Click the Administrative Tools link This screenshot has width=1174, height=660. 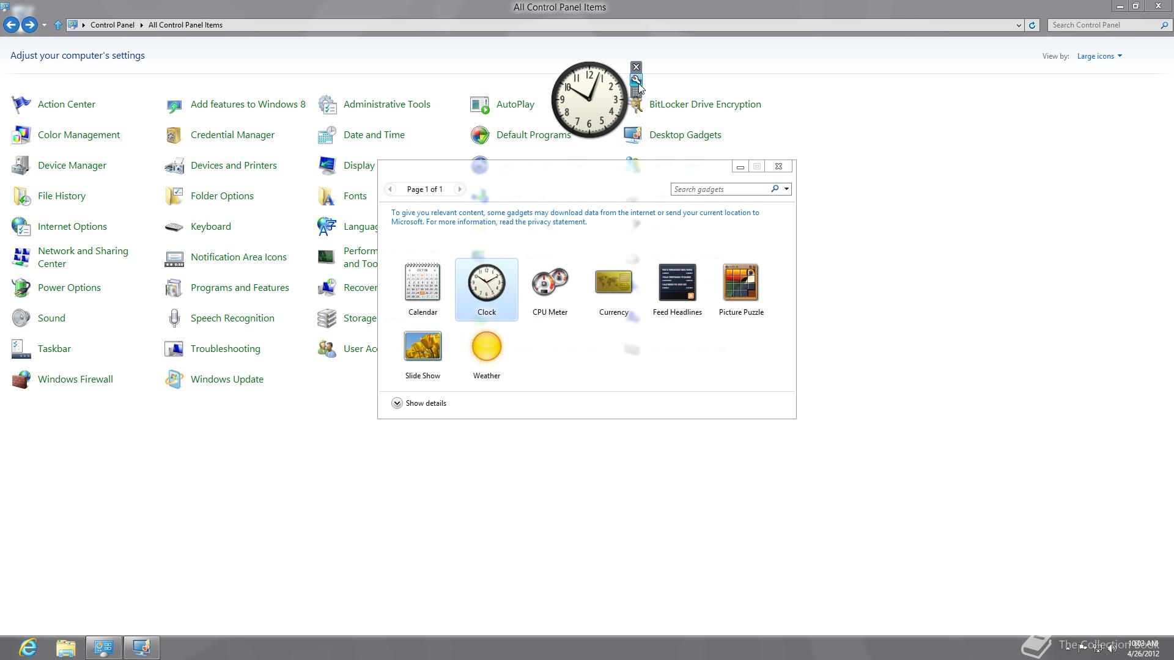point(386,105)
